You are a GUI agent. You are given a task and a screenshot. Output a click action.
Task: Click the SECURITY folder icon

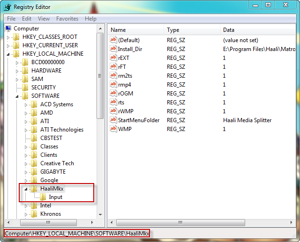[x=25, y=87]
